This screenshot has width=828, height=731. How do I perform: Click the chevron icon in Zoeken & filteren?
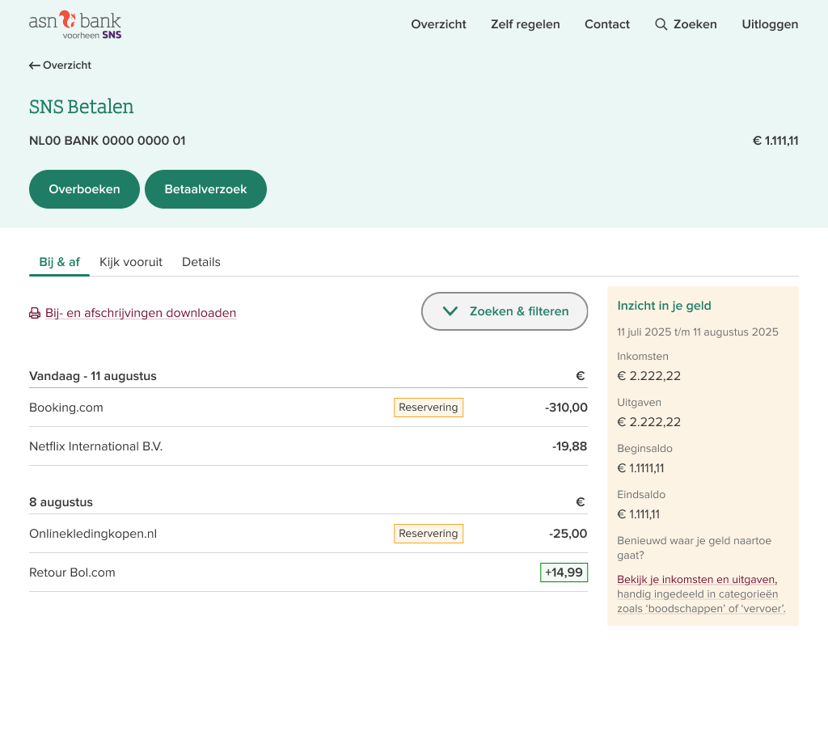click(x=450, y=311)
